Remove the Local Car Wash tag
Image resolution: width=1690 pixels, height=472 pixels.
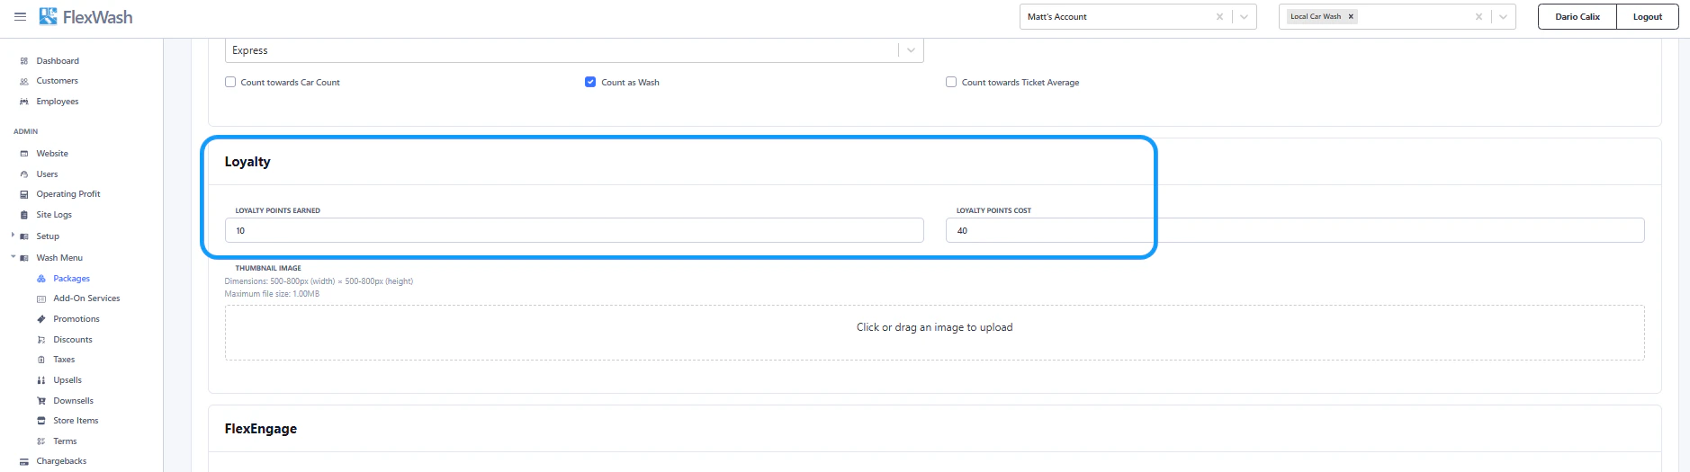pos(1351,16)
